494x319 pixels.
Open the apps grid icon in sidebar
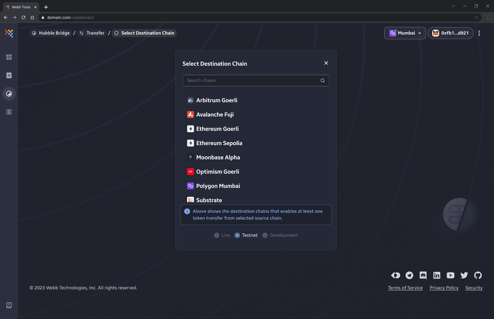coord(9,57)
